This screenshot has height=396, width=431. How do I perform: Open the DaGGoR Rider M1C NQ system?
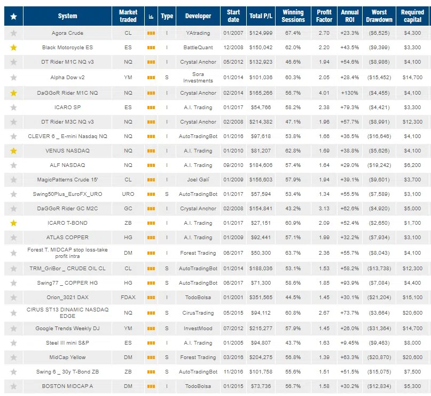[x=68, y=93]
